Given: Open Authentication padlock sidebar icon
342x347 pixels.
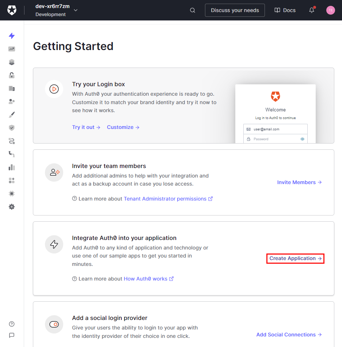Looking at the screenshot, I should [12, 75].
